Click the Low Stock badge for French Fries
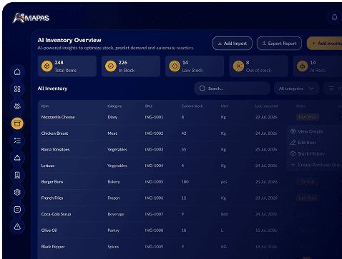This screenshot has height=259, width=342. 308,198
